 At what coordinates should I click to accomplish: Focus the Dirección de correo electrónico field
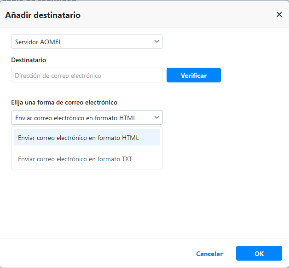pos(87,76)
